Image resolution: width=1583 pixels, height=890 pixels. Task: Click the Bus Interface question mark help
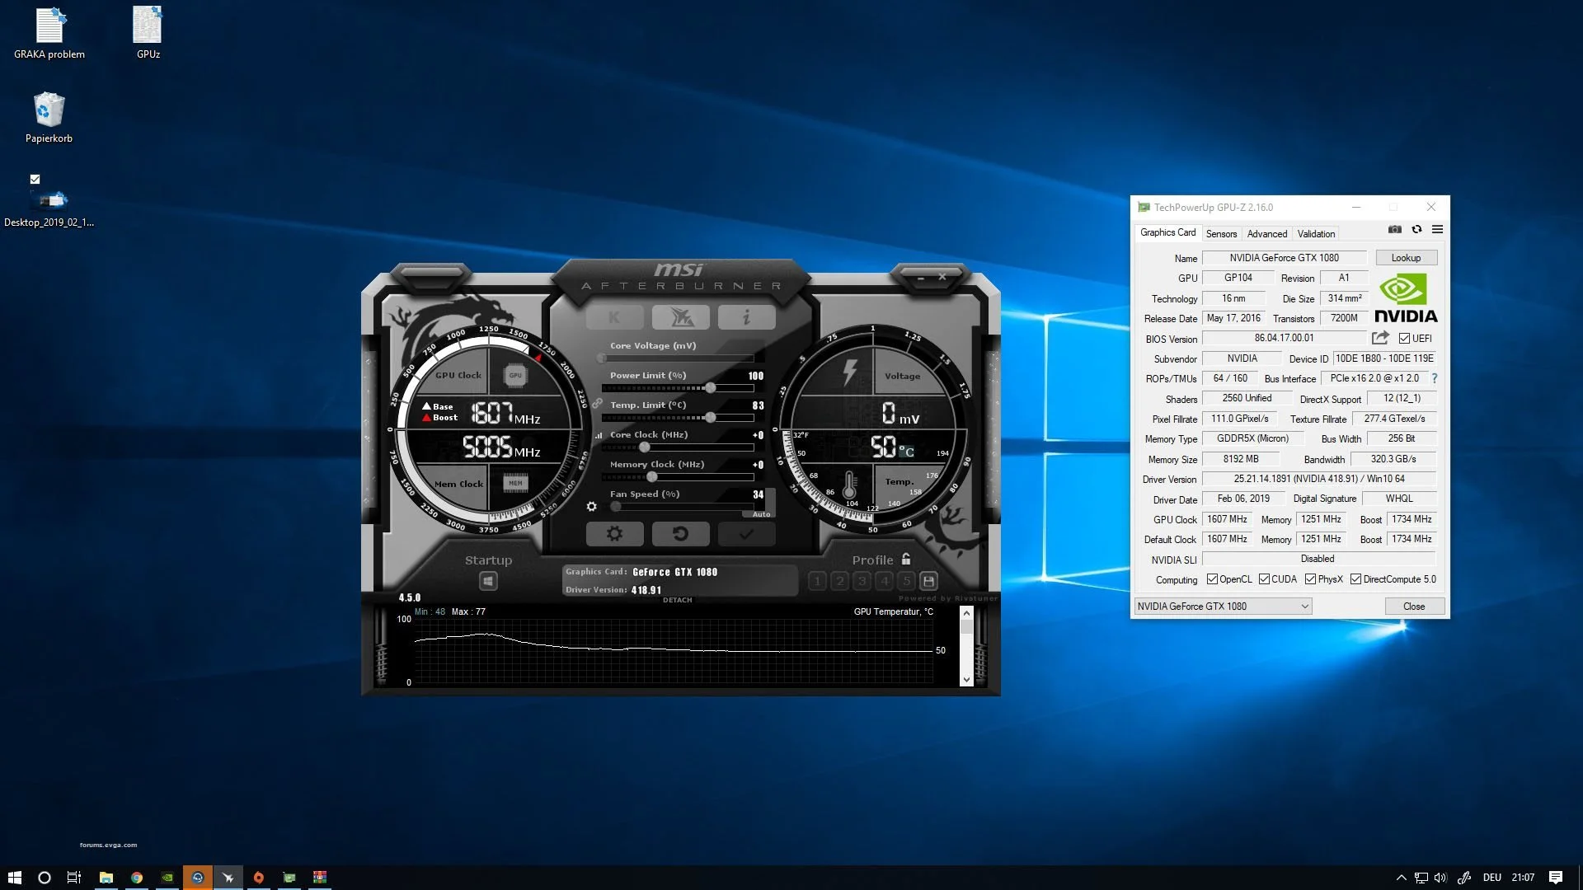coord(1435,378)
